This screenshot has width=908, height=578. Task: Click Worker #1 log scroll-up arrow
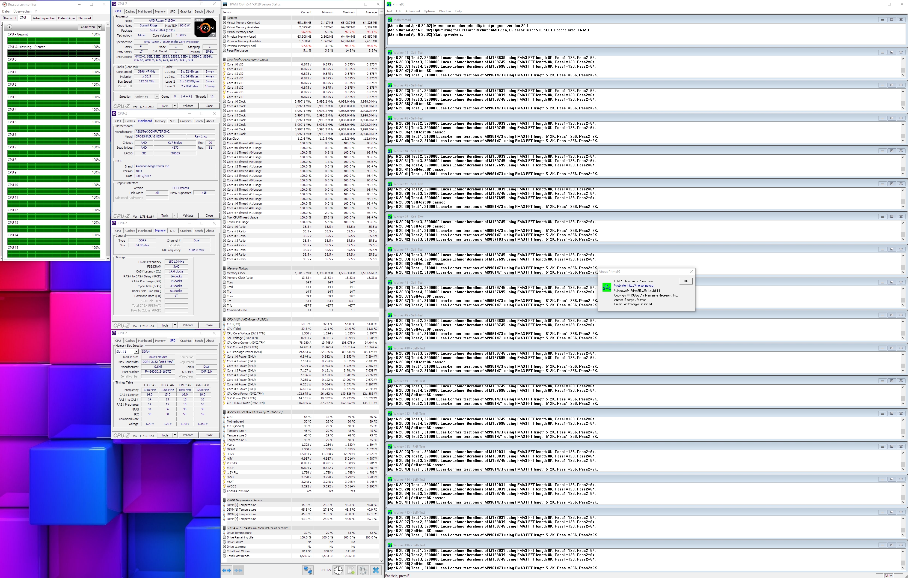903,59
